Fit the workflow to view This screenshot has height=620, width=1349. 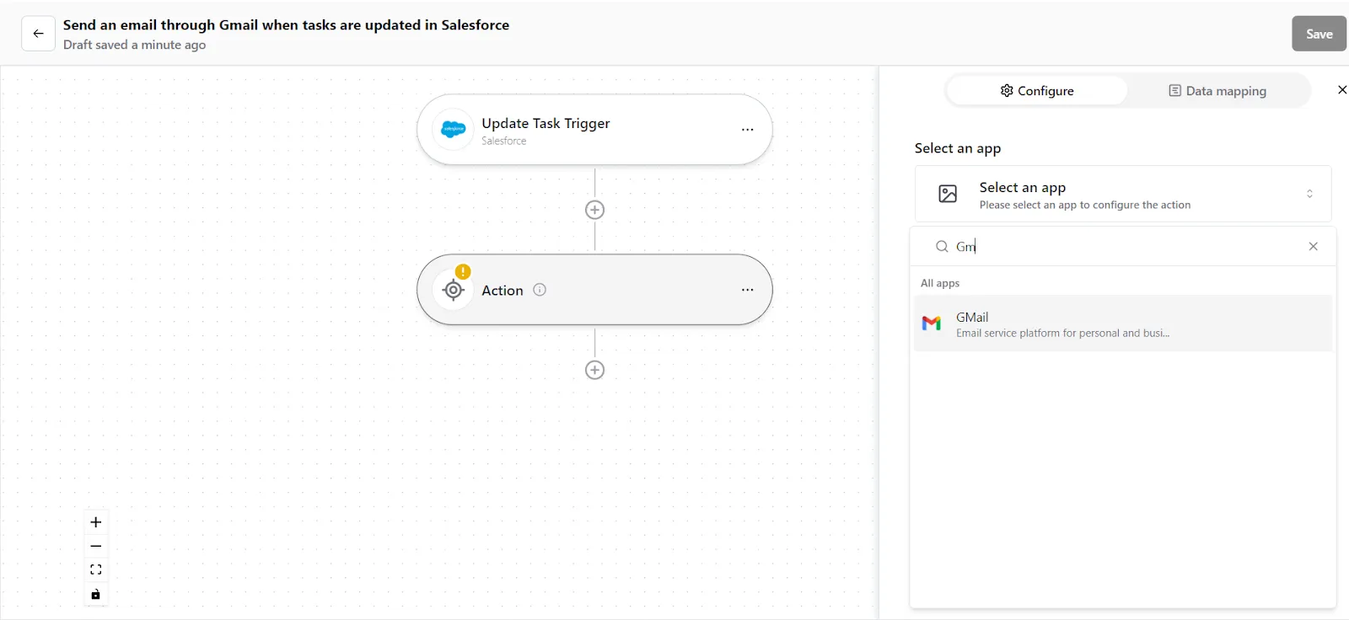[96, 569]
